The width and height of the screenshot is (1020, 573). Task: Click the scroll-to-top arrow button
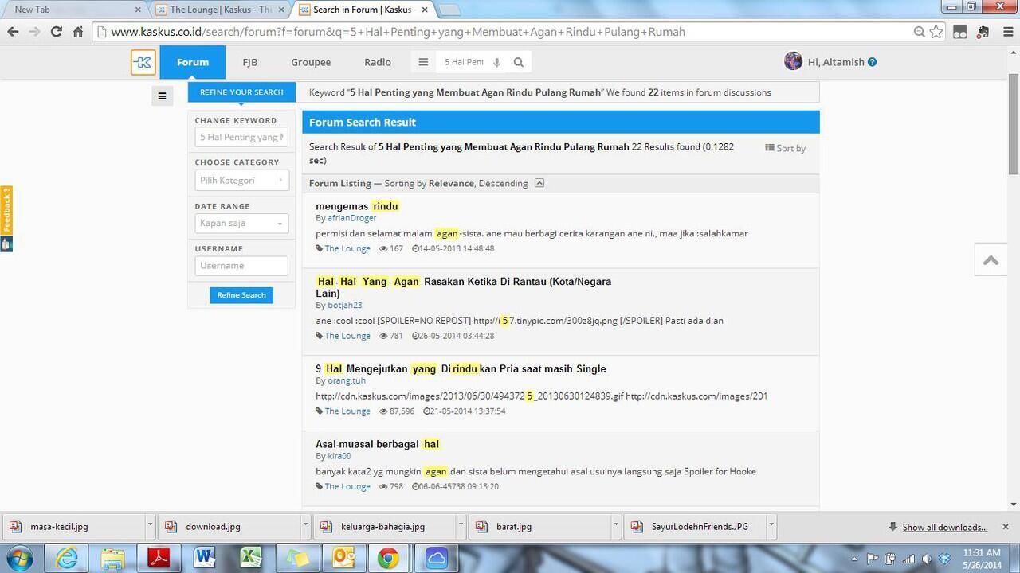[x=991, y=260]
